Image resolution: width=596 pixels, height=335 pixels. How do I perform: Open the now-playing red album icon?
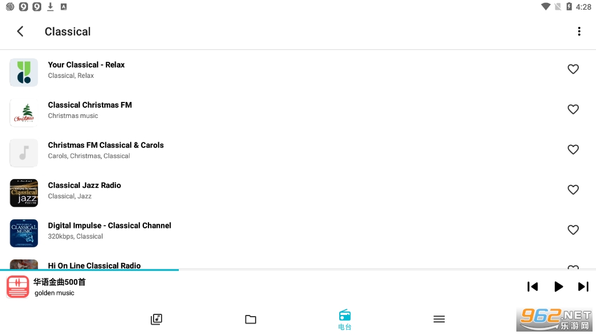[18, 287]
